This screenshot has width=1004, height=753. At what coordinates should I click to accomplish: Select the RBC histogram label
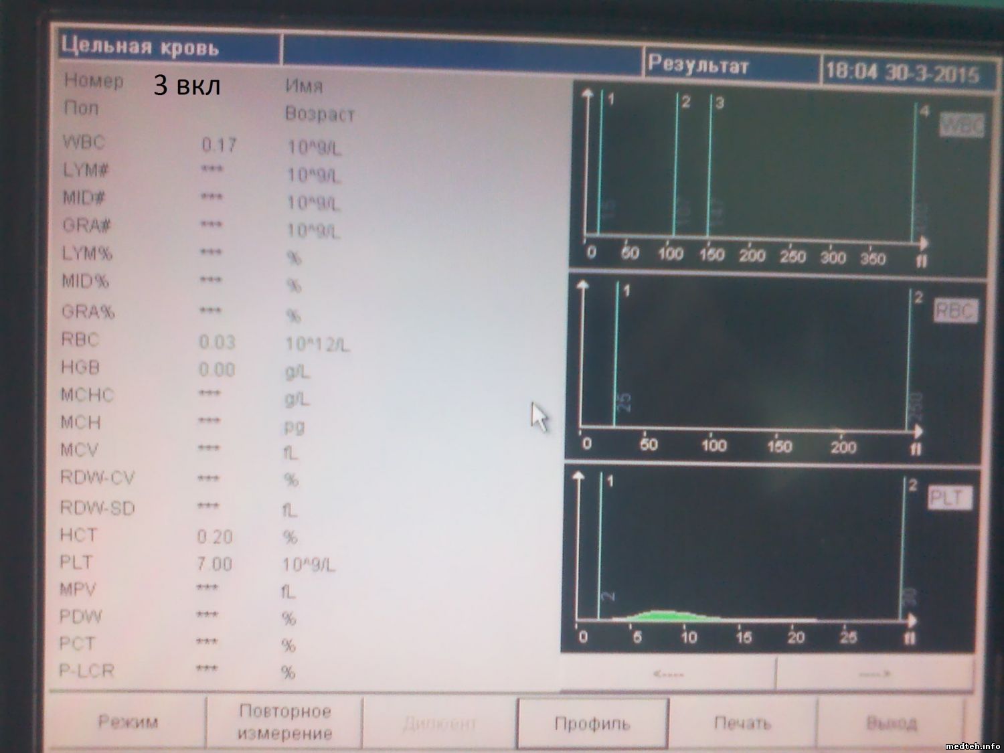point(955,311)
